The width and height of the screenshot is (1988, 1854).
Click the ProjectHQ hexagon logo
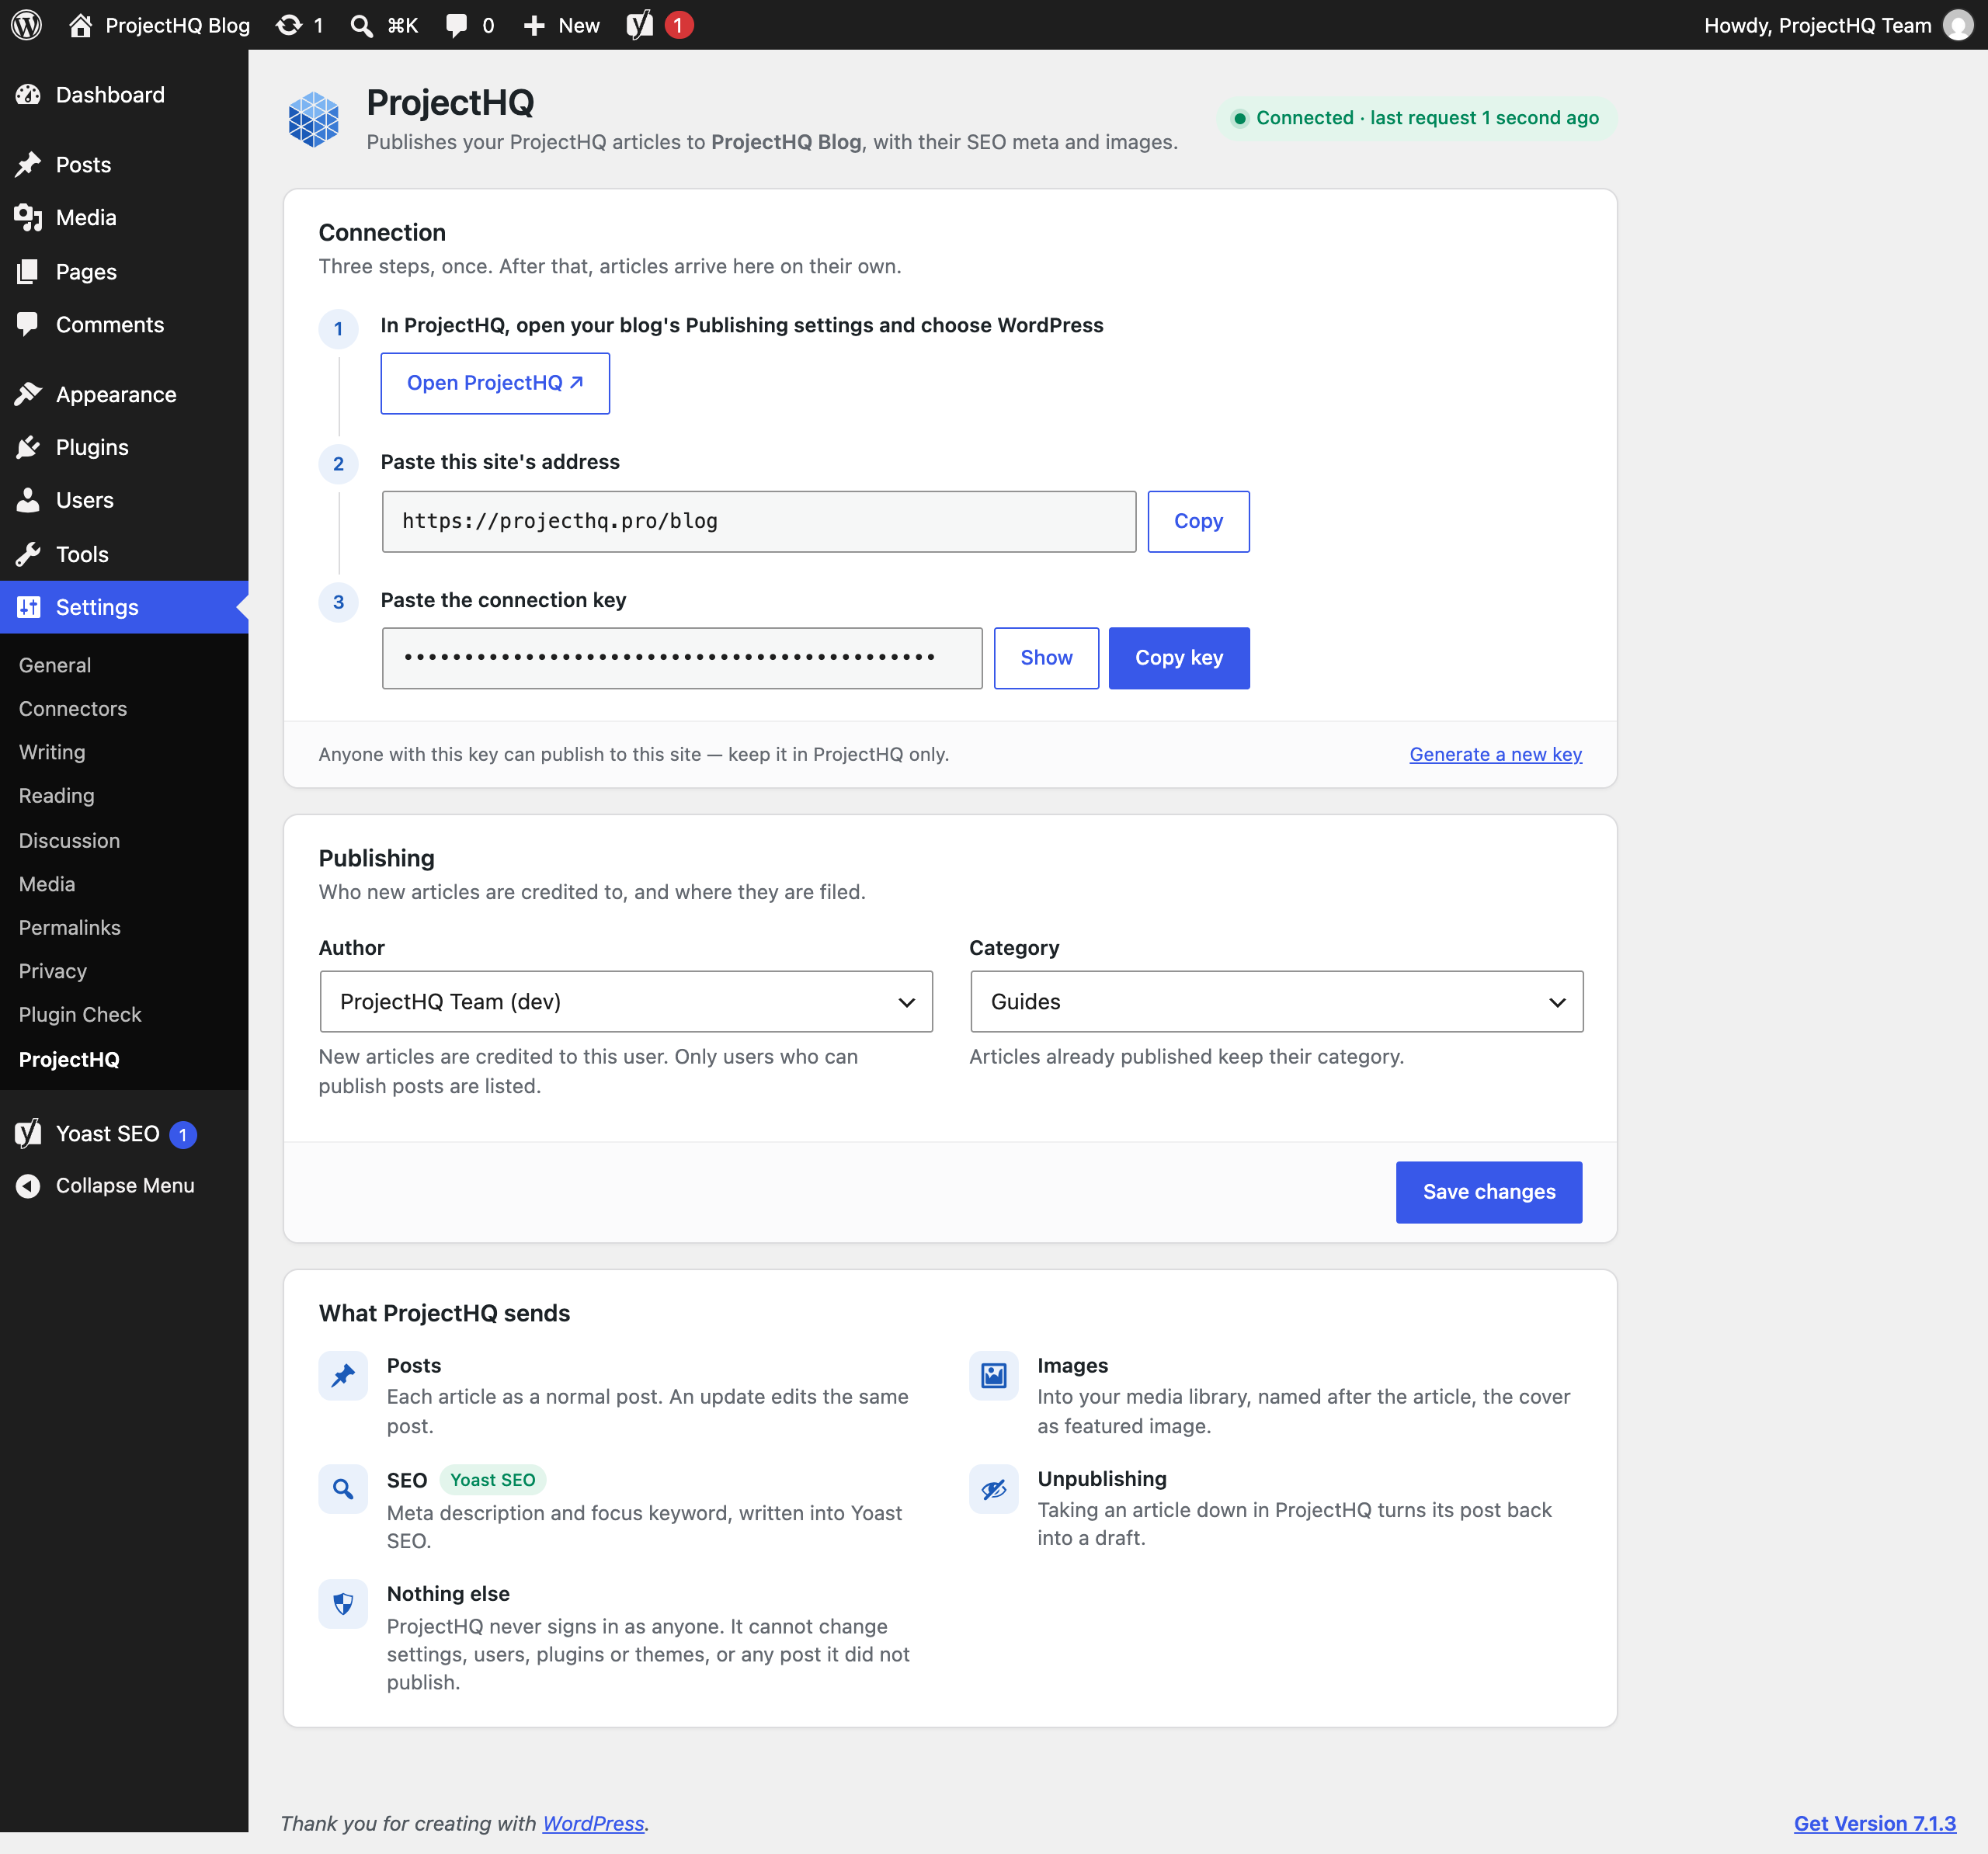[314, 120]
